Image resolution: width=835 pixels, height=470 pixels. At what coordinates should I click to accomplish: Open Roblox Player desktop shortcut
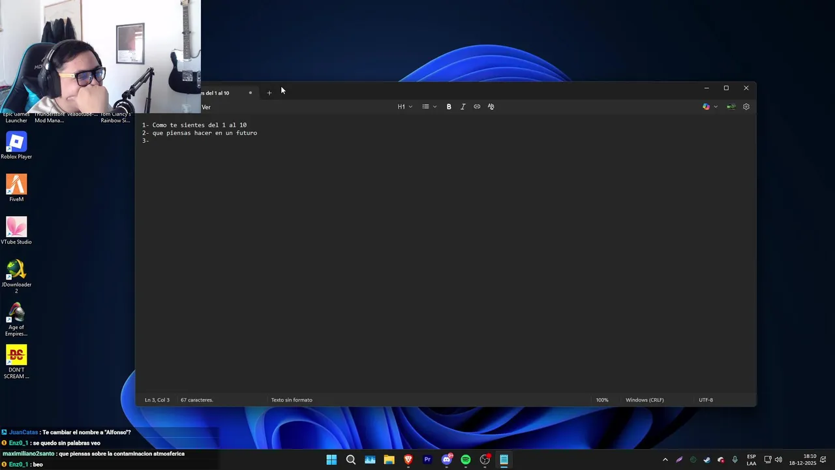(16, 146)
